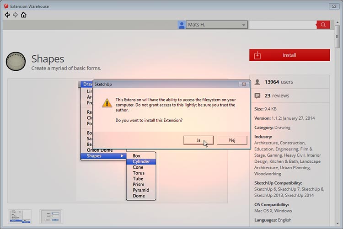Click the scrollbar up arrow

(x=338, y=22)
